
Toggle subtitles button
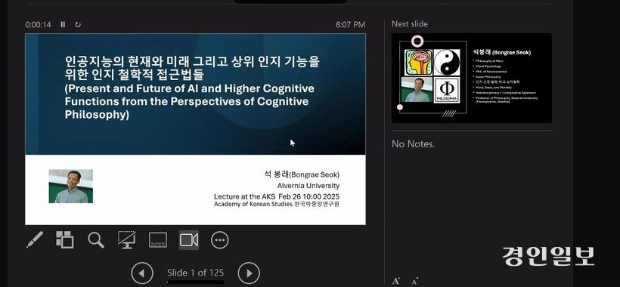[158, 240]
